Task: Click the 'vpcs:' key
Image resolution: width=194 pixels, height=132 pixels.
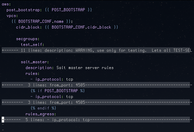Action: [12, 16]
